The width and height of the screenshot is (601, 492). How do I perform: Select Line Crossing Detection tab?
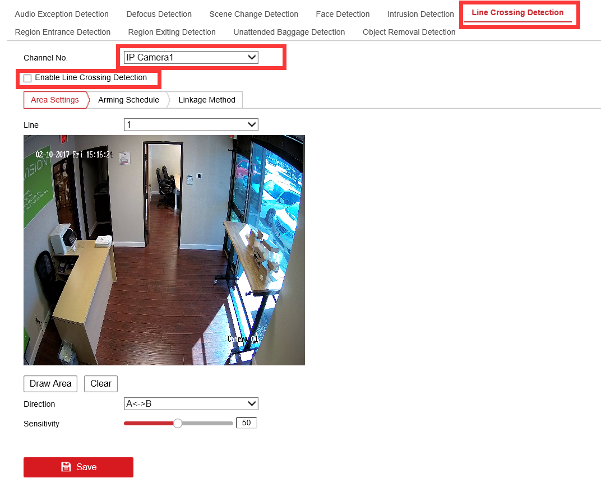pyautogui.click(x=517, y=13)
